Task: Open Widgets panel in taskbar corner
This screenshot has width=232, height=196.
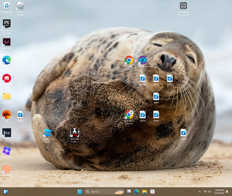Action: pos(6,192)
